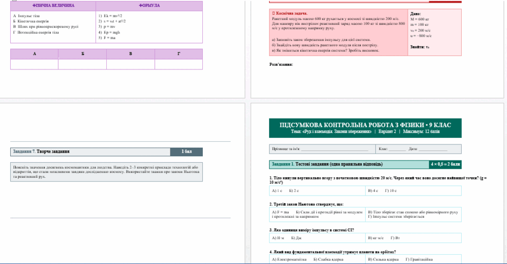The height and width of the screenshot is (264, 507).
Task: Click the 'Завдання 7. Творче завдання' heading
Action: pyautogui.click(x=42, y=151)
